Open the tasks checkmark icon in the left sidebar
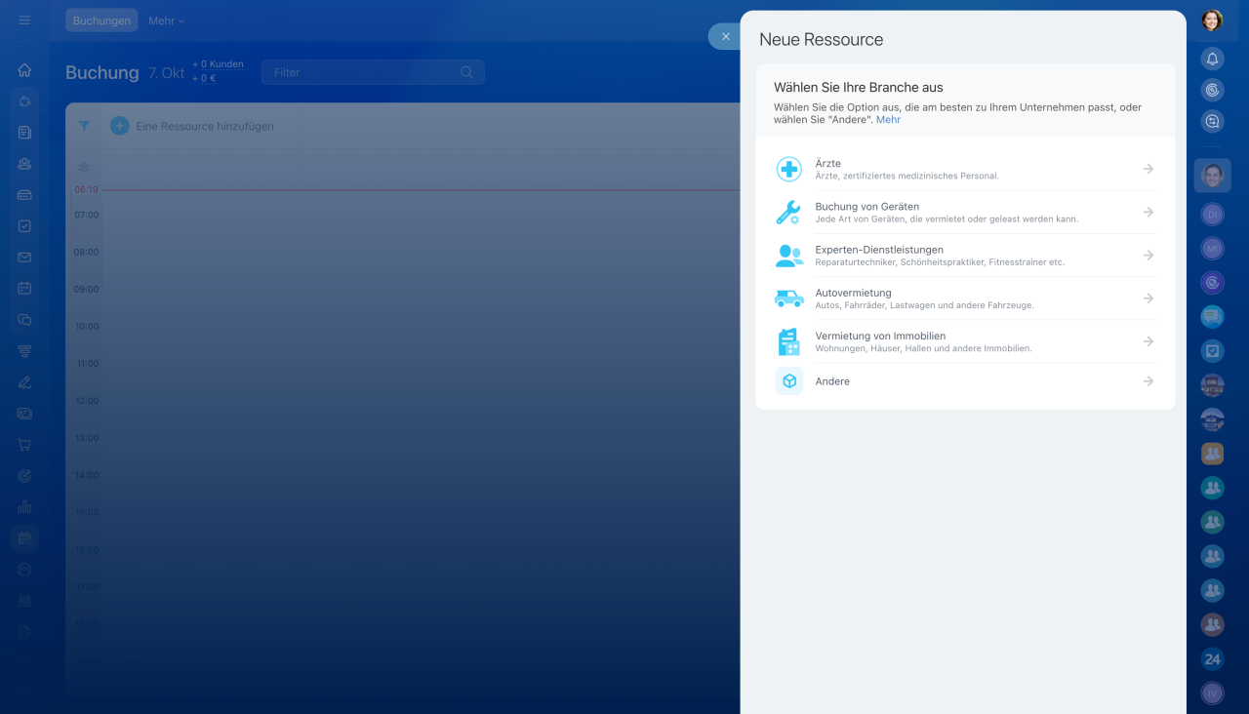This screenshot has height=714, width=1249. (x=24, y=226)
